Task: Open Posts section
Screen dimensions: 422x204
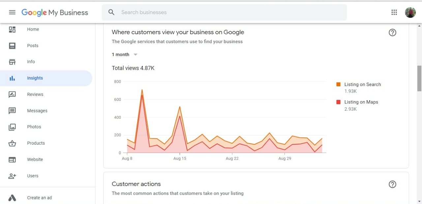Action: 33,45
